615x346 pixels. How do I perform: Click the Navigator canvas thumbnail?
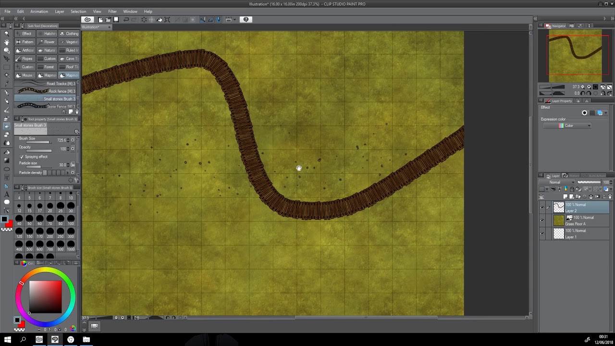pos(575,55)
